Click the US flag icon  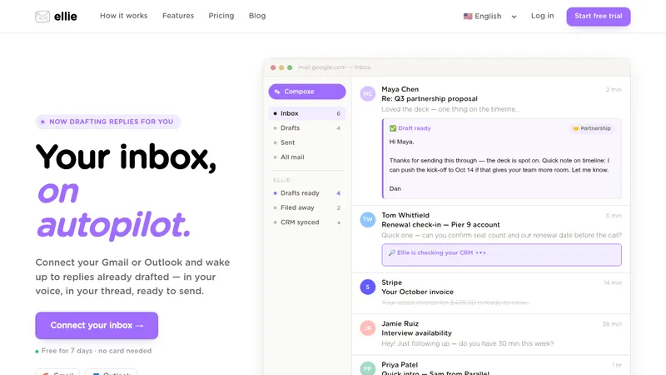468,16
